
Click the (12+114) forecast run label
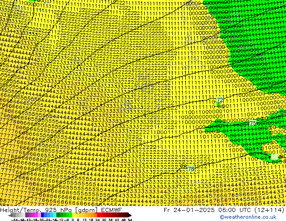tap(267, 210)
